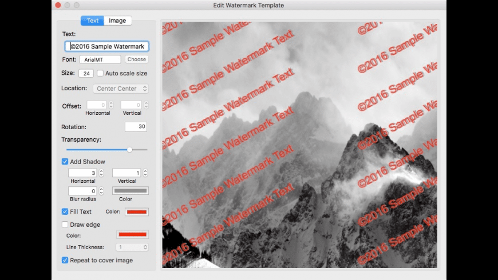
Task: Open font picker with Choose button
Action: point(137,59)
